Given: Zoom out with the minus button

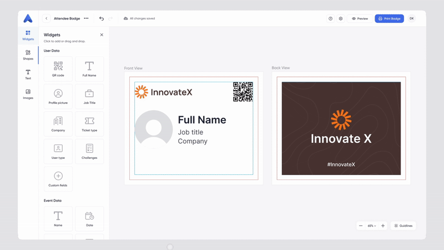Looking at the screenshot, I should (361, 226).
